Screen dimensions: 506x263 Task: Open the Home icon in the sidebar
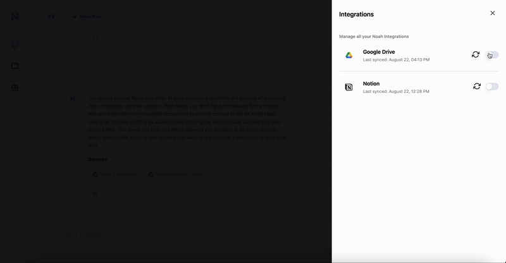coord(15,44)
